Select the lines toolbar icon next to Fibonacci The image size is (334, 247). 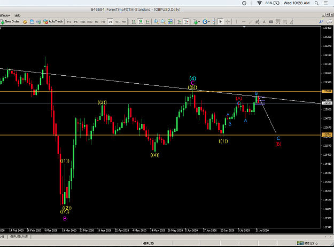[x=285, y=22]
